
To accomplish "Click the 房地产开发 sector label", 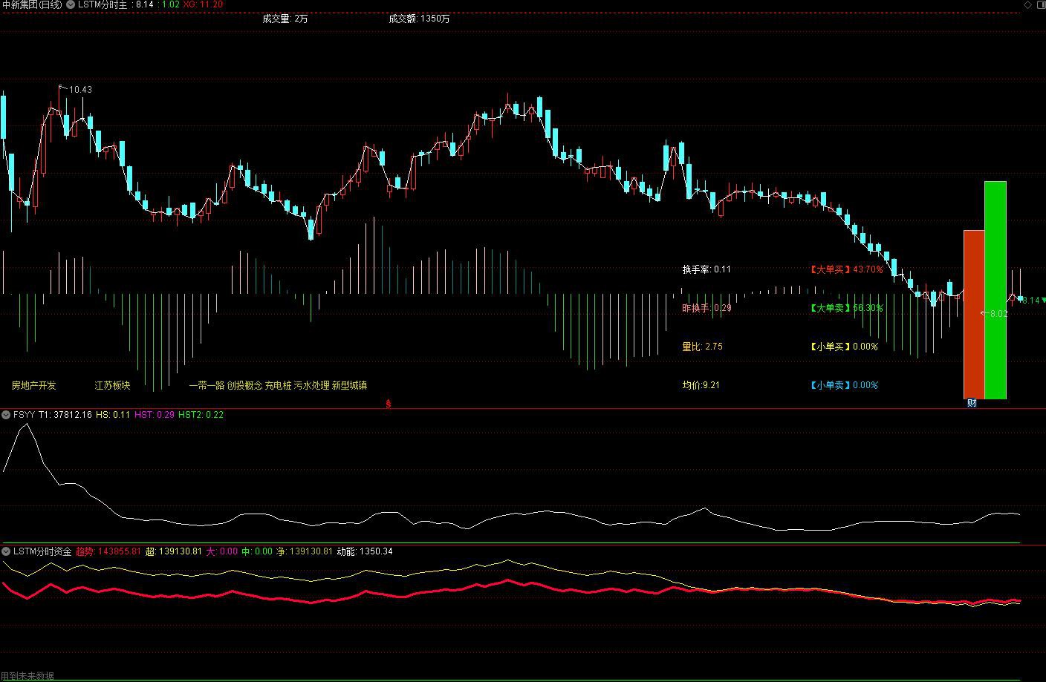I will coord(33,385).
